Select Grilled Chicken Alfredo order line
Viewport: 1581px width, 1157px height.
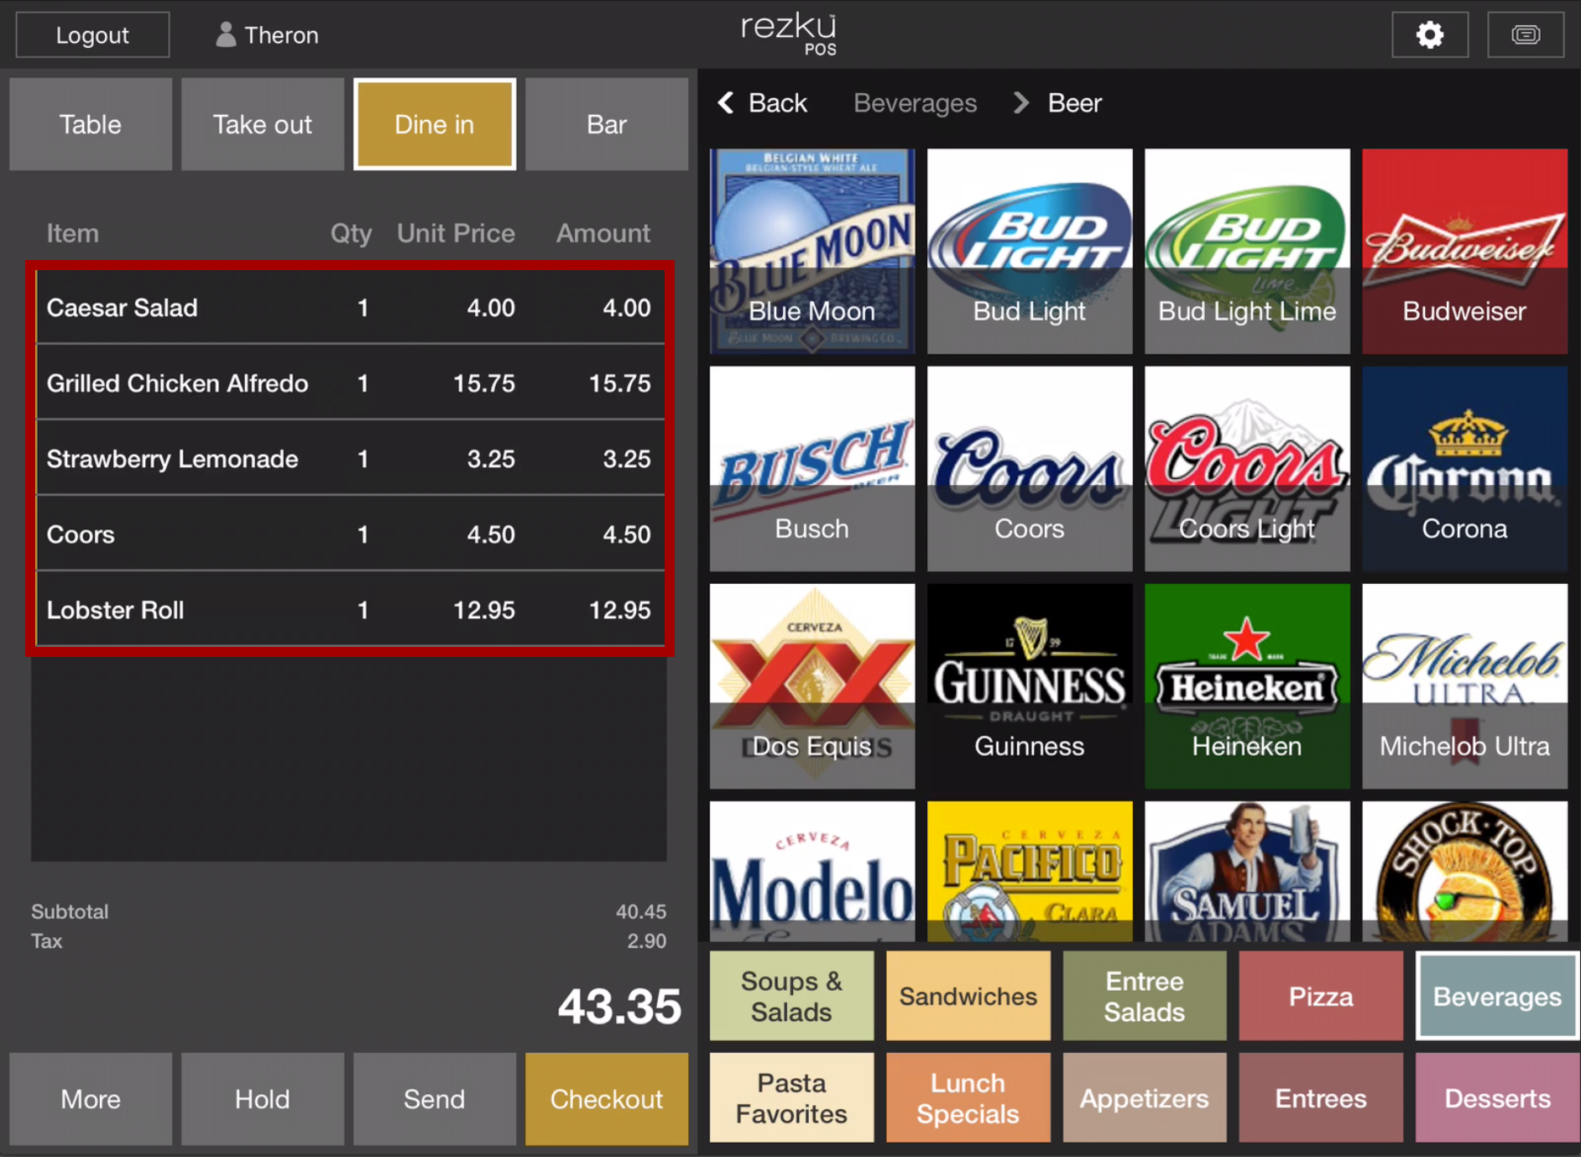click(350, 383)
